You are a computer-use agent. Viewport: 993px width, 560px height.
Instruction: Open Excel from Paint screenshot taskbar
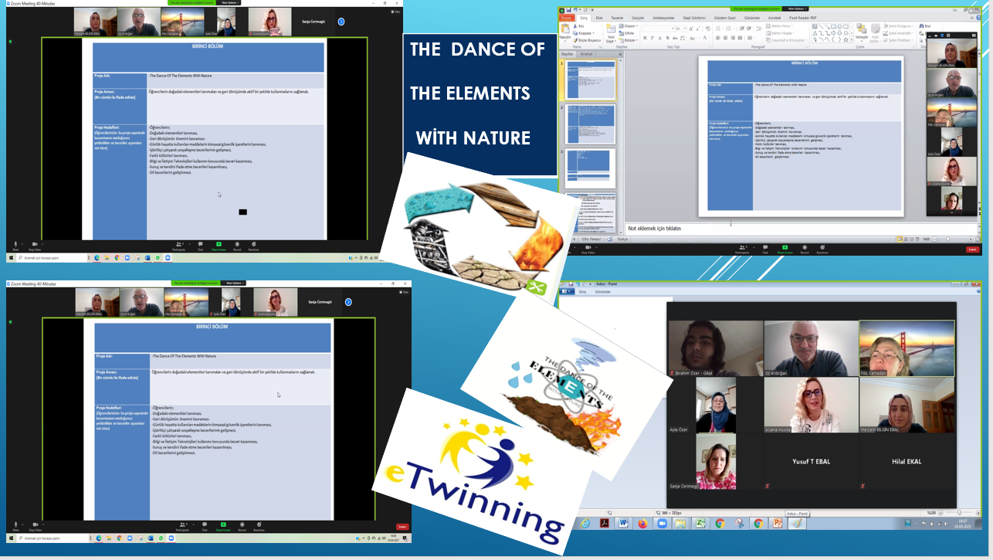click(x=700, y=524)
